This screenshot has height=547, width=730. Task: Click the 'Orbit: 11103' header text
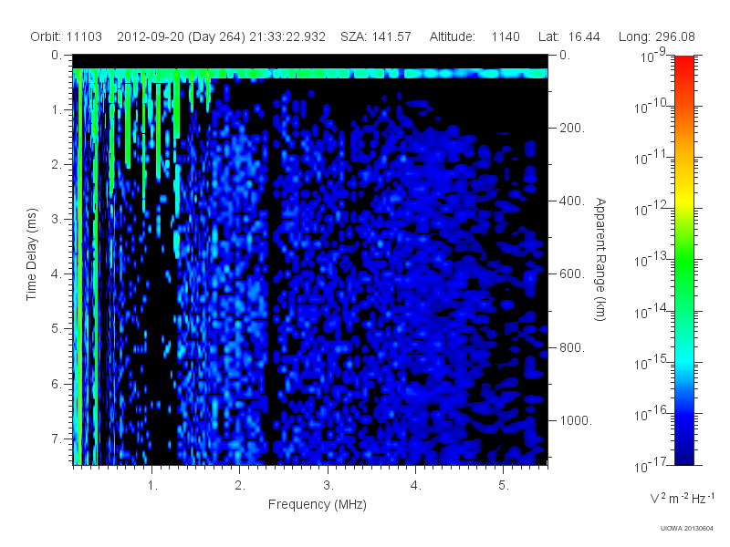(x=66, y=36)
